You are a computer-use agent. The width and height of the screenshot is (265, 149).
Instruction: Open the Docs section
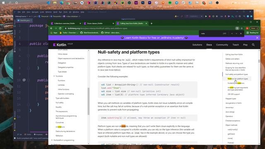tap(209, 45)
